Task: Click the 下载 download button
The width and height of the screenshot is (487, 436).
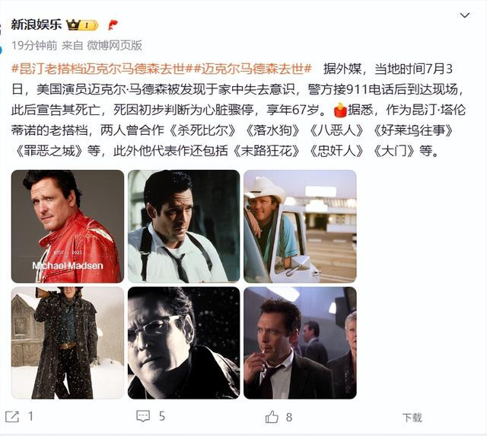Action: [x=412, y=418]
